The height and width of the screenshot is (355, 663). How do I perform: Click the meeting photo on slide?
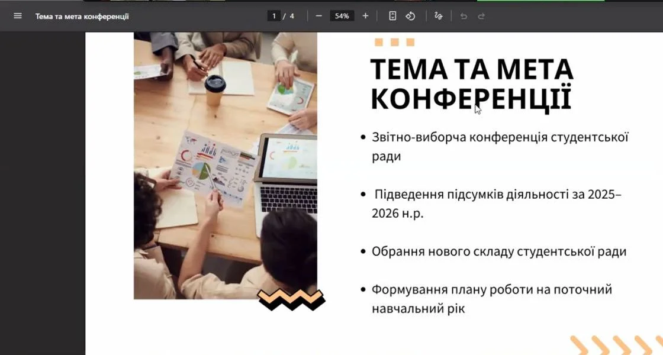(225, 166)
